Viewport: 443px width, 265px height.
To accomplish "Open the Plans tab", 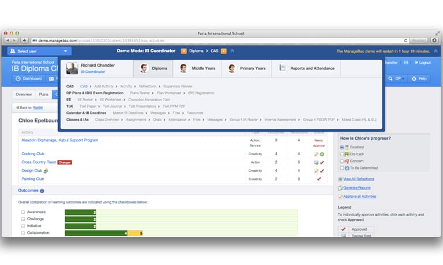I will 43,94.
